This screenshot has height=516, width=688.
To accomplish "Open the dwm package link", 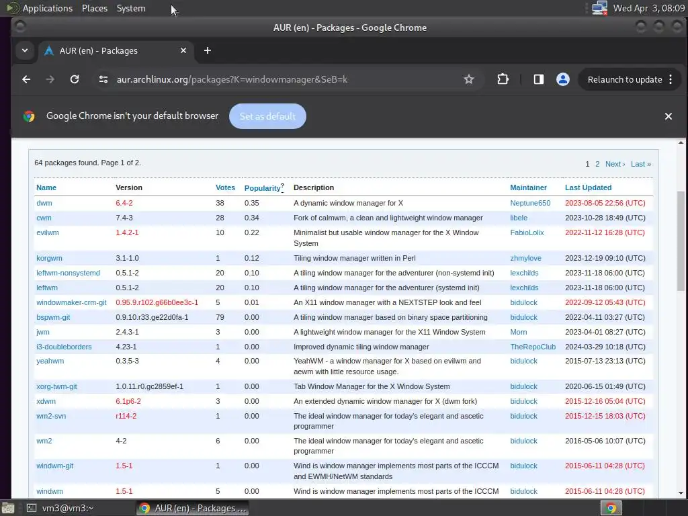I will point(44,203).
